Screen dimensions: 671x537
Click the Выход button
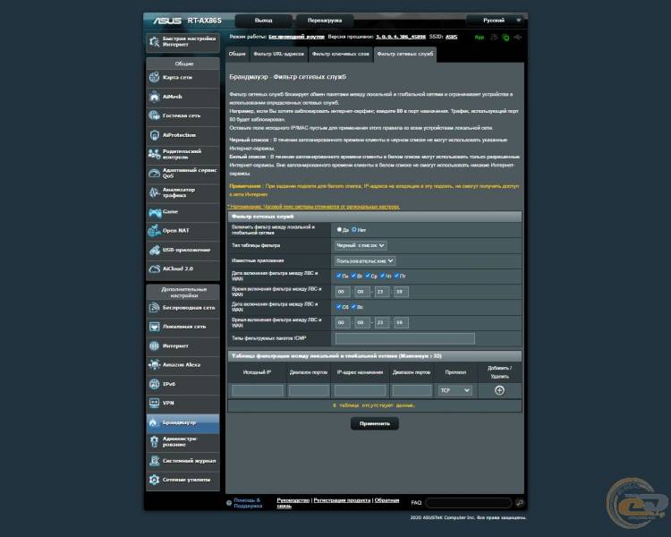[263, 21]
